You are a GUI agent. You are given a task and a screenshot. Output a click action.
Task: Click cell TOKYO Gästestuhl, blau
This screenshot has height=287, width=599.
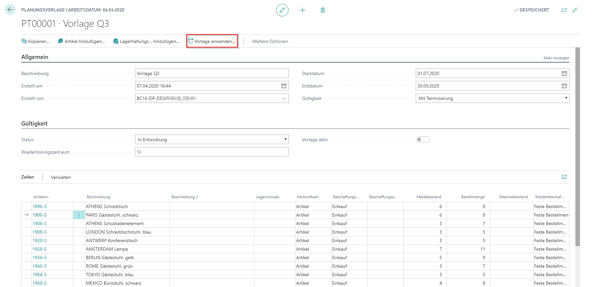127,275
